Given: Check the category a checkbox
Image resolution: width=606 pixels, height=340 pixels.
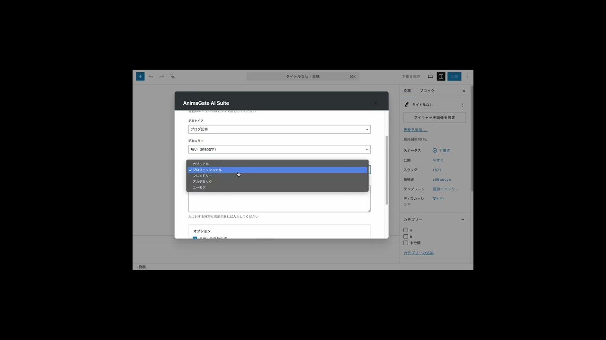Looking at the screenshot, I should 406,230.
